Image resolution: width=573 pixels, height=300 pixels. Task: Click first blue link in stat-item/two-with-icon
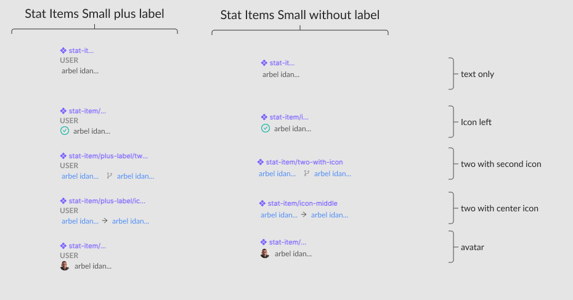coord(277,174)
